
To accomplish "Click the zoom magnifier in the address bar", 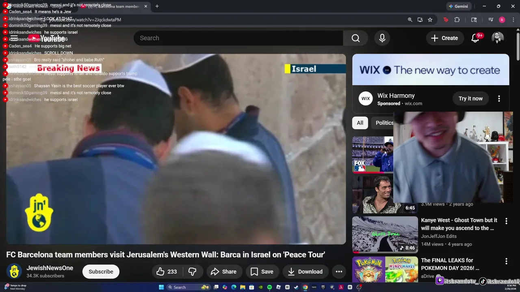I will coord(410,19).
